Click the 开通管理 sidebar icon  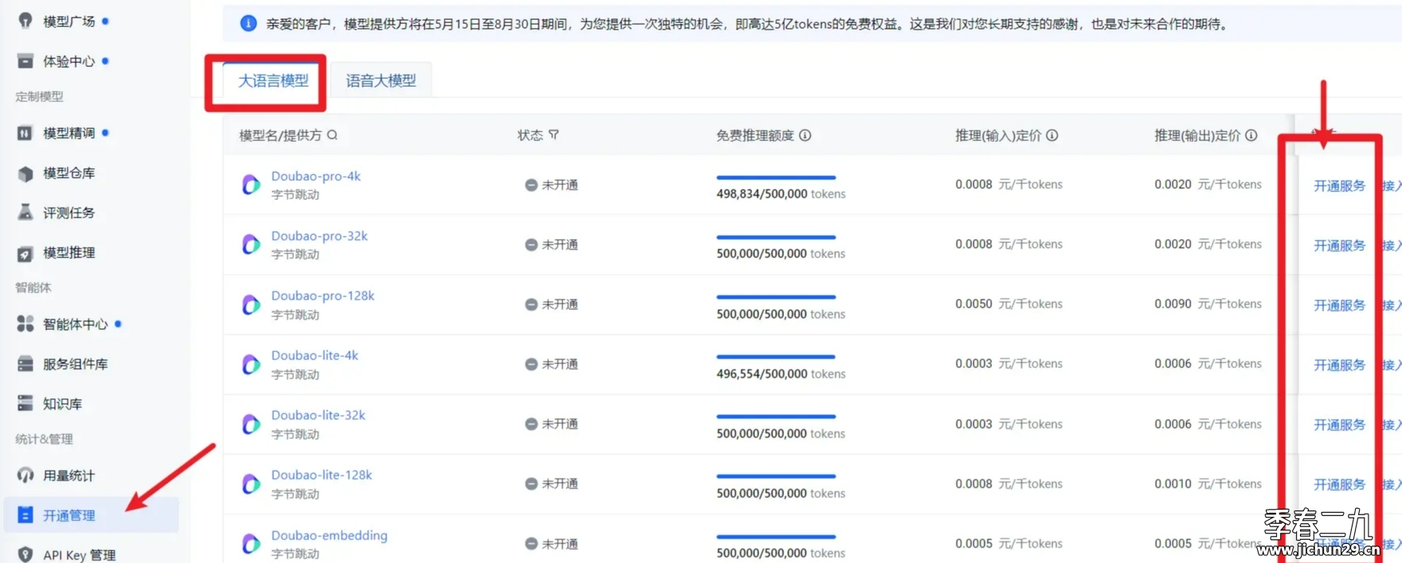click(x=25, y=515)
